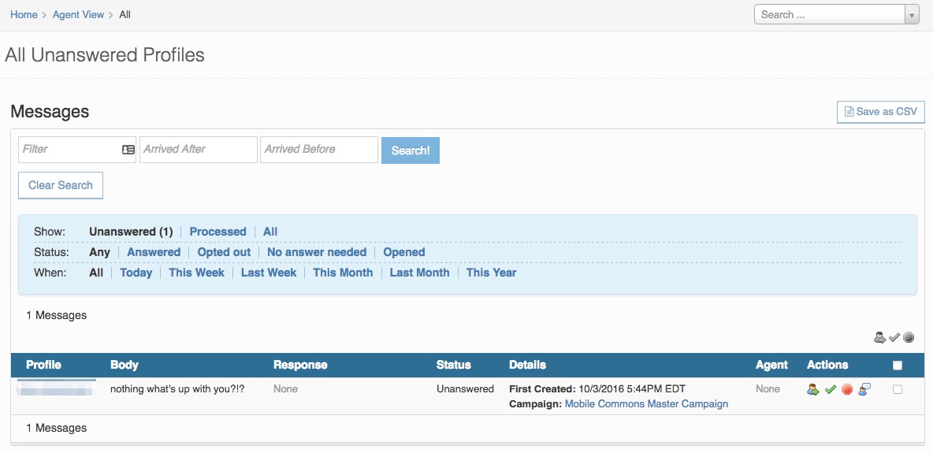Click the "All" breadcrumb text
Image resolution: width=933 pixels, height=453 pixels.
(x=125, y=15)
